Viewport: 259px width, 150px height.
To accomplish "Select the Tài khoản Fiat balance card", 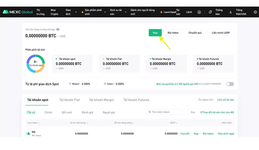I will click(120, 64).
